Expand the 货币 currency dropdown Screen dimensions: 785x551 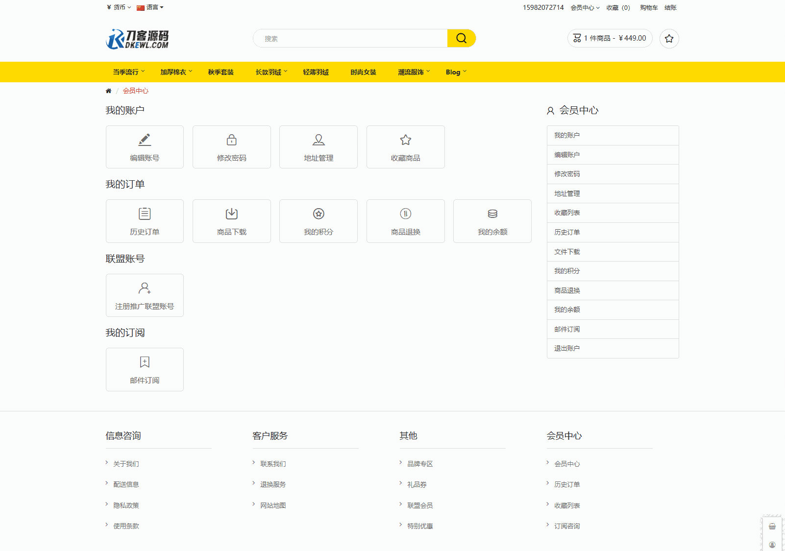pyautogui.click(x=119, y=7)
